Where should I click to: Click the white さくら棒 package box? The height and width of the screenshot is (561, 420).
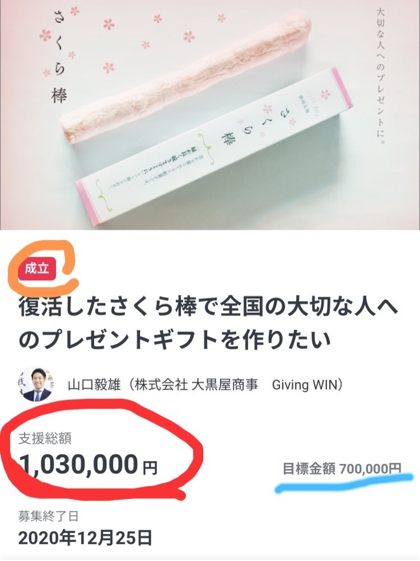[x=215, y=149]
